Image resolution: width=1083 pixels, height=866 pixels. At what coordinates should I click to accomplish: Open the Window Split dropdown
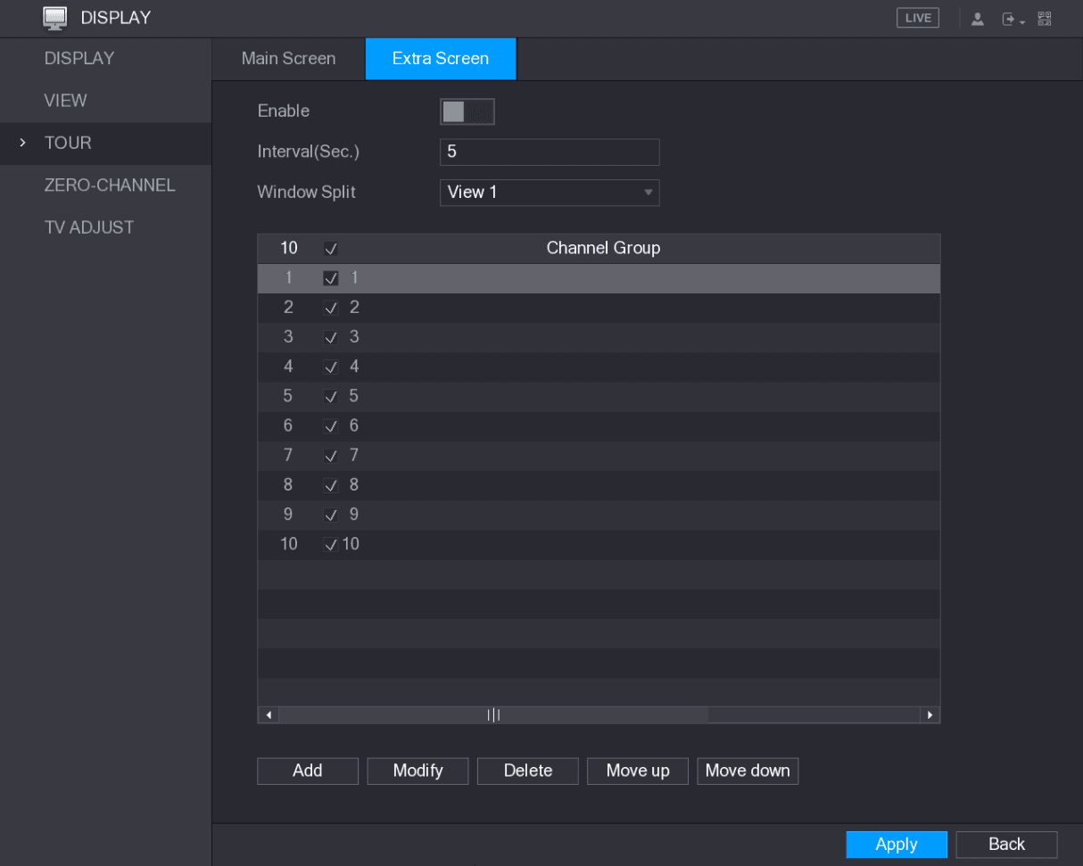point(550,193)
